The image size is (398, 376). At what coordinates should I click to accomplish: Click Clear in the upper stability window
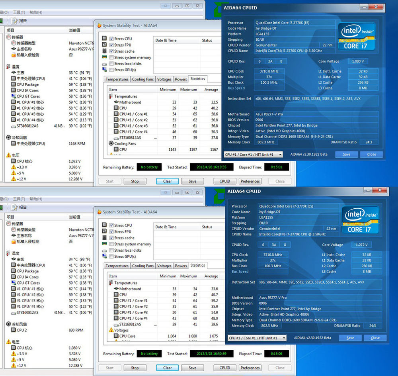click(167, 181)
